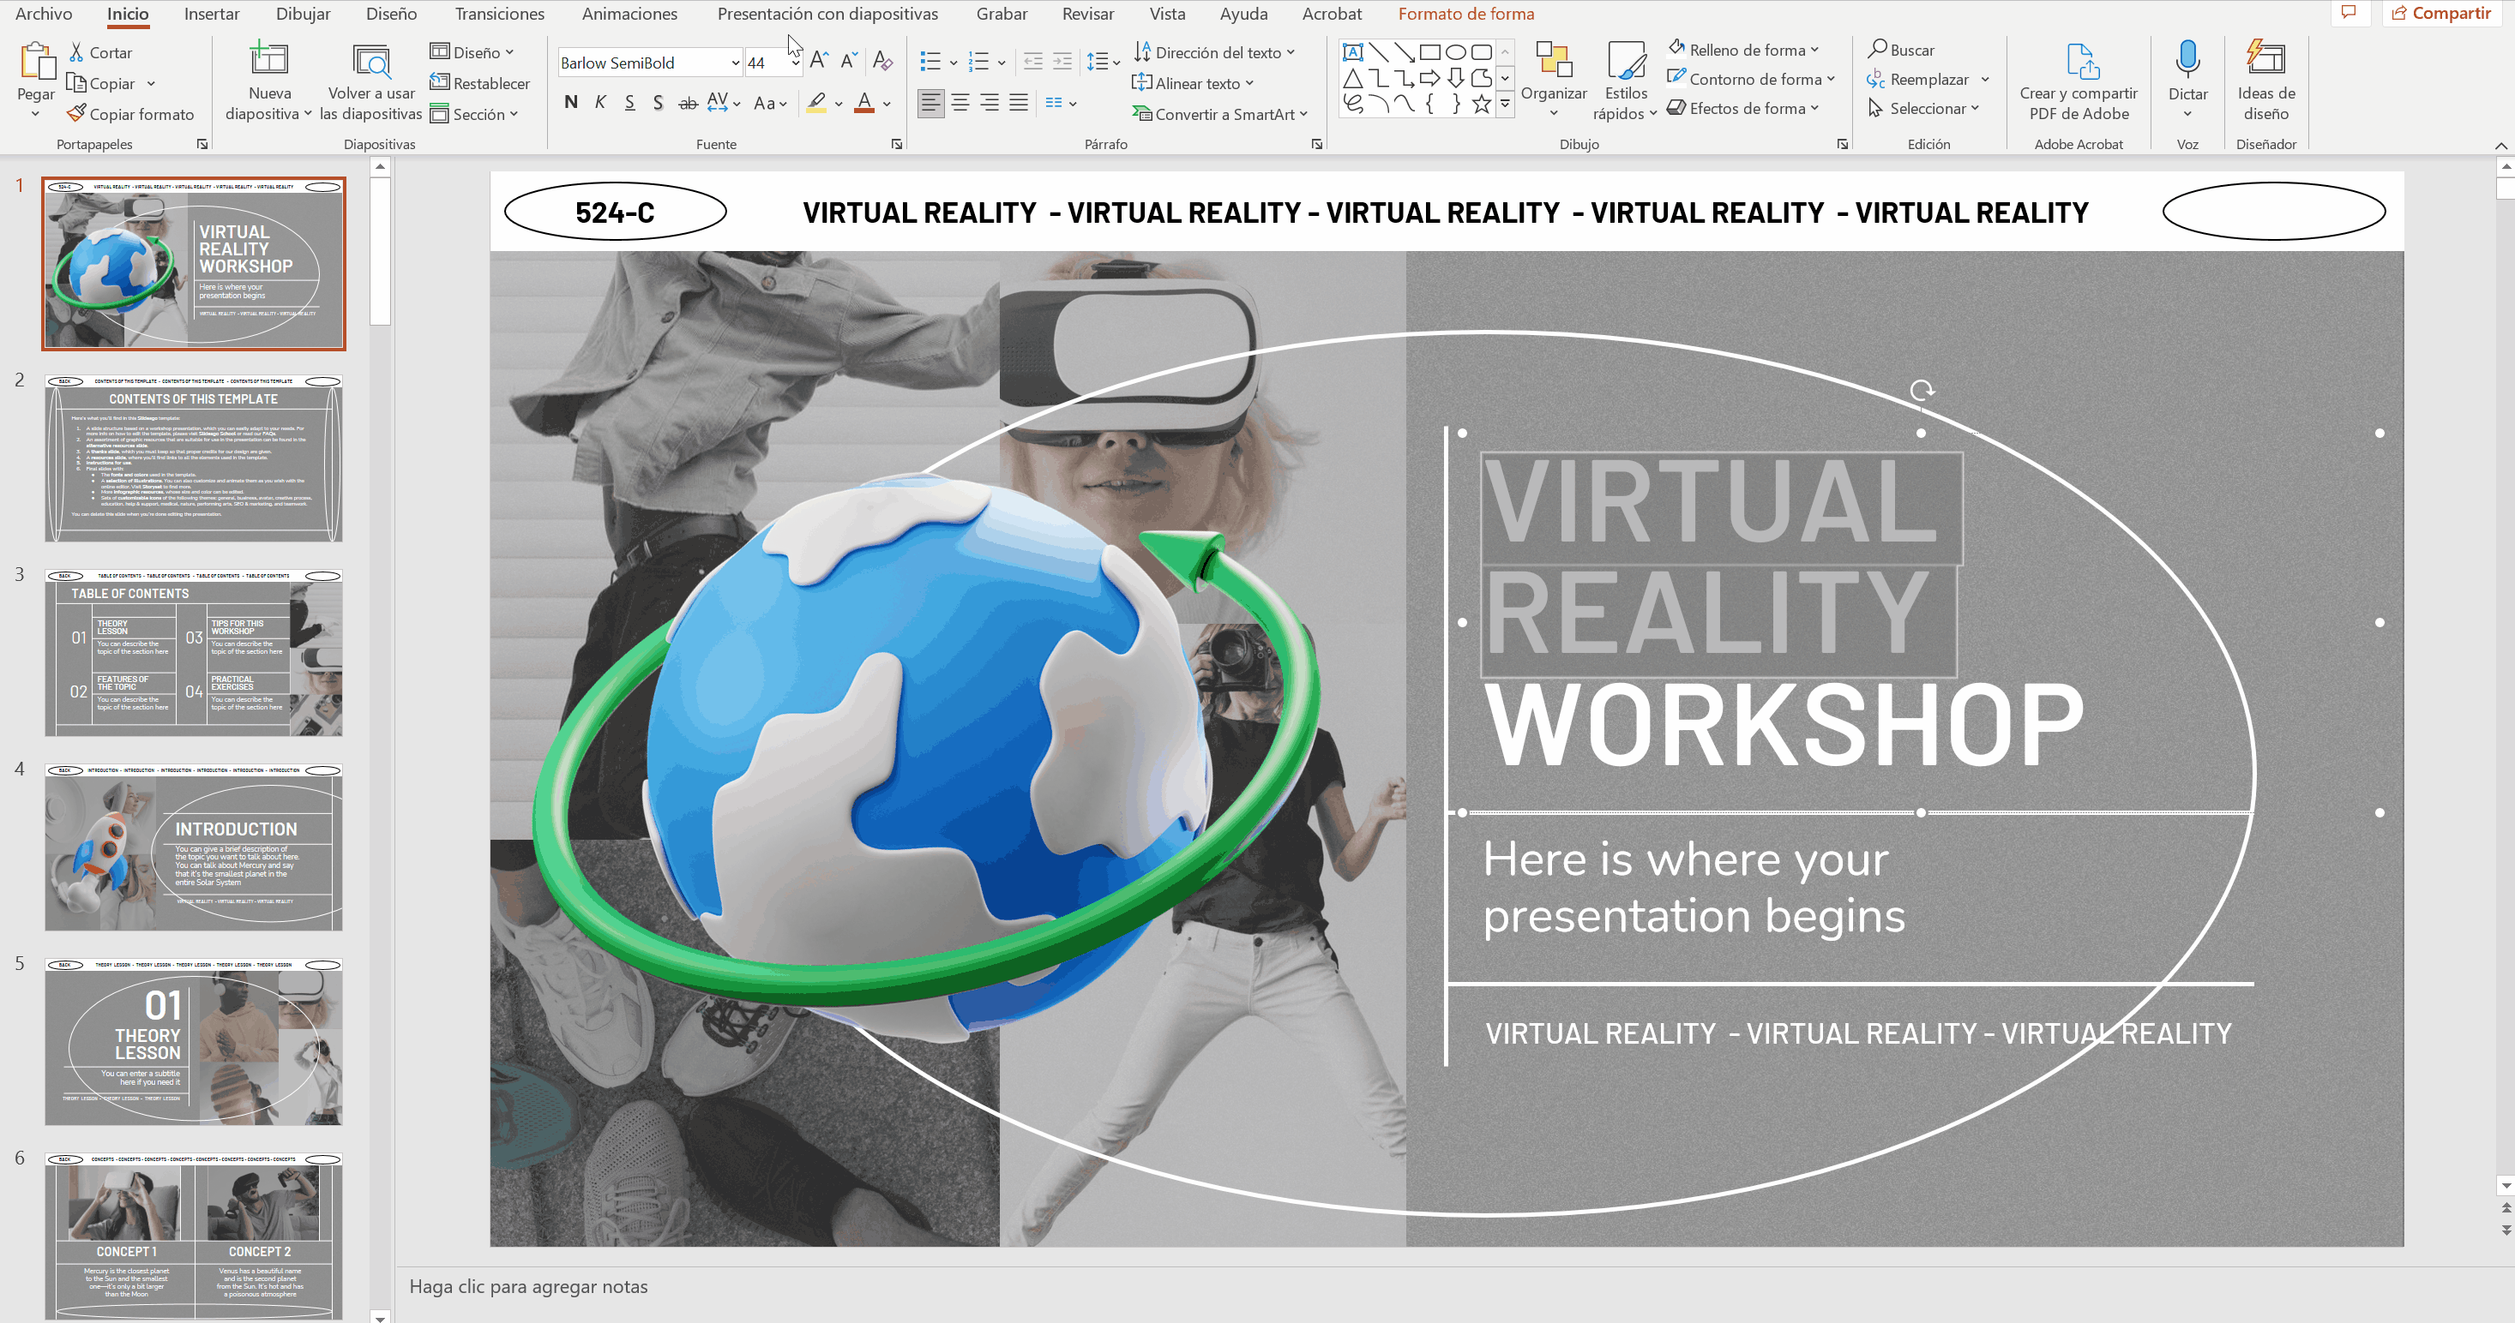Image resolution: width=2515 pixels, height=1323 pixels.
Task: Click the Pegar paste icon
Action: pyautogui.click(x=36, y=61)
